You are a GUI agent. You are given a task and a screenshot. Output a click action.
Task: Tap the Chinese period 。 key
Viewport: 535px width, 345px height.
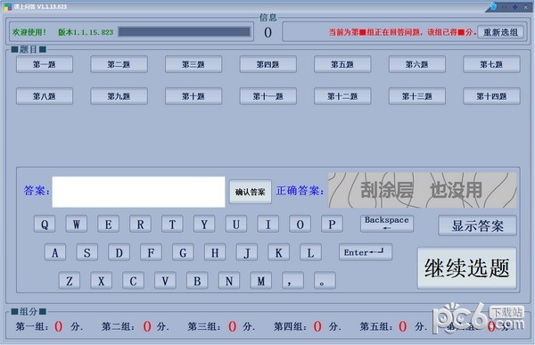click(325, 281)
